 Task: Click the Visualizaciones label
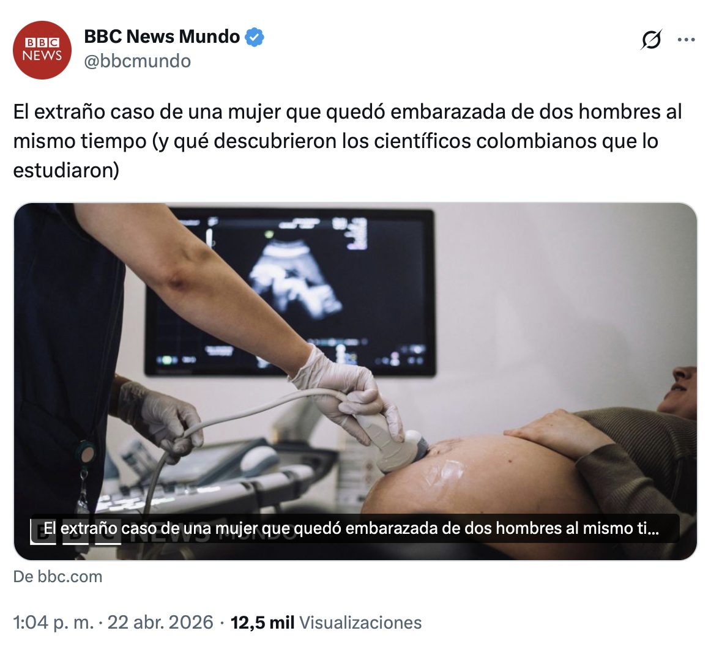[360, 623]
